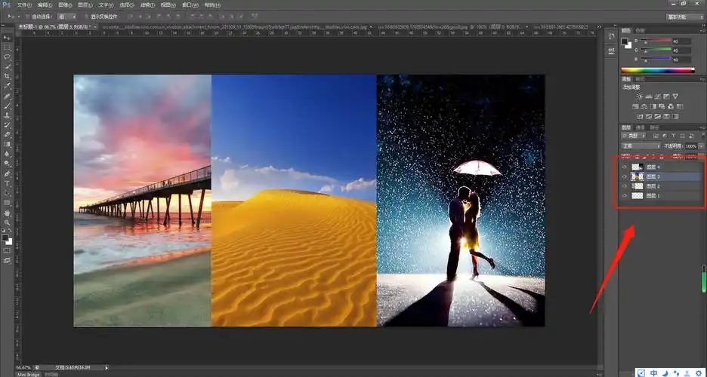Select the Move tool in the toolbox
707x377 pixels.
tap(8, 37)
